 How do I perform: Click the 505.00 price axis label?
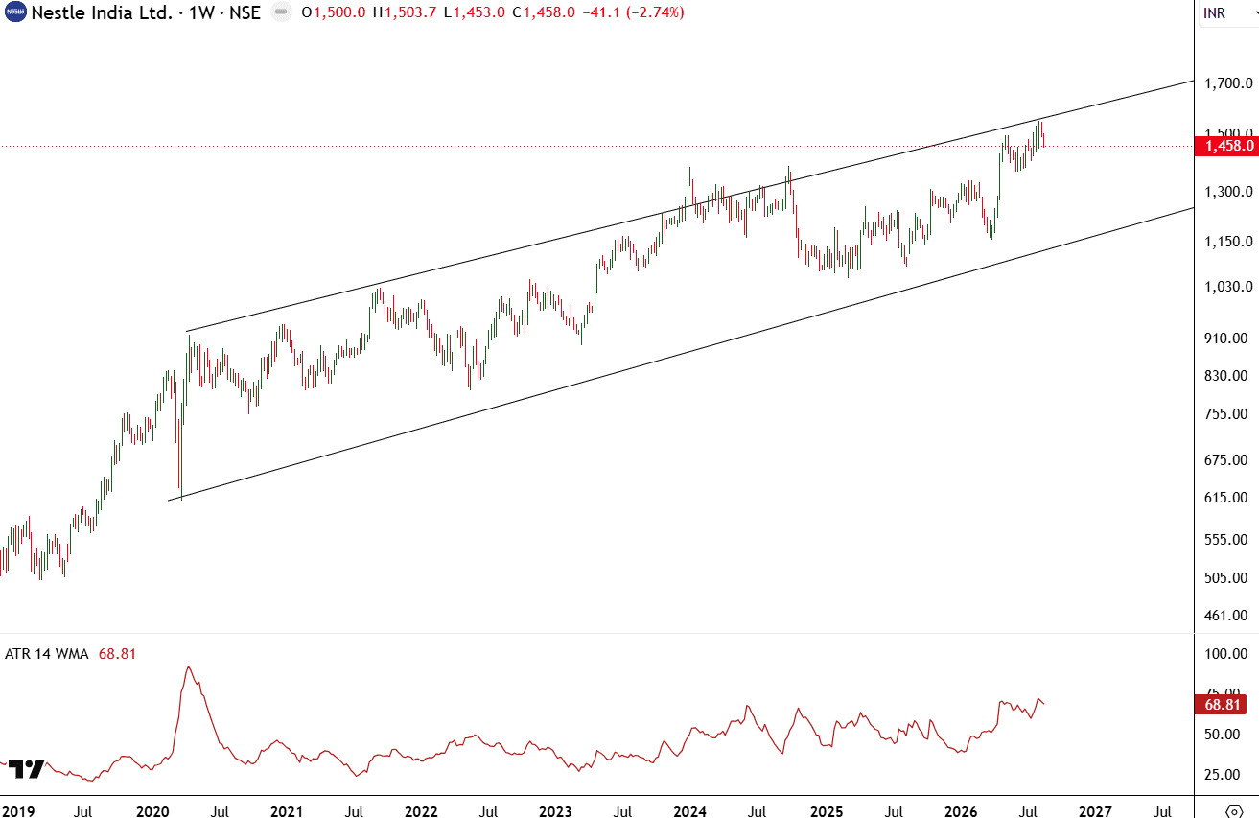[1227, 578]
